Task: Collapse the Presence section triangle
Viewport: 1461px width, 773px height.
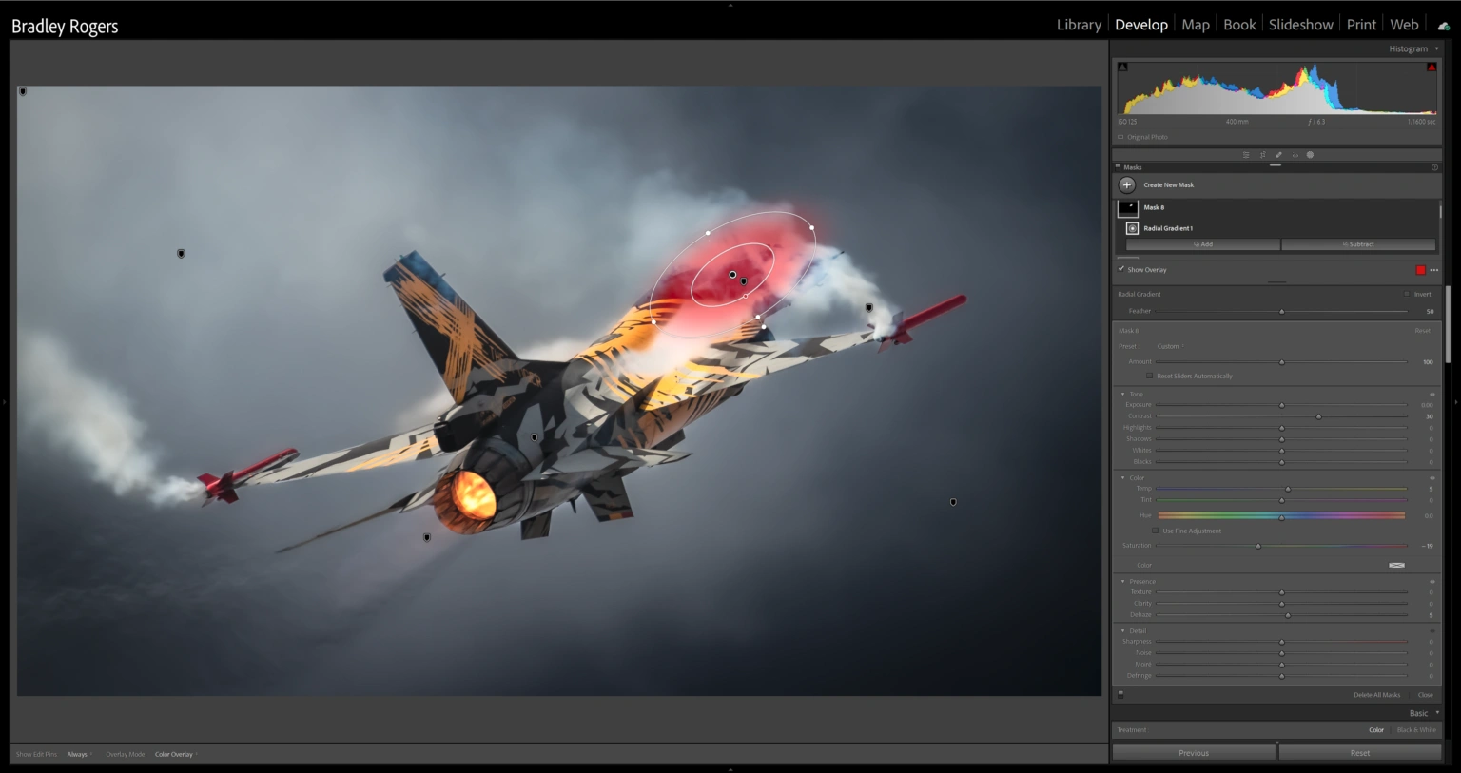Action: (1122, 581)
